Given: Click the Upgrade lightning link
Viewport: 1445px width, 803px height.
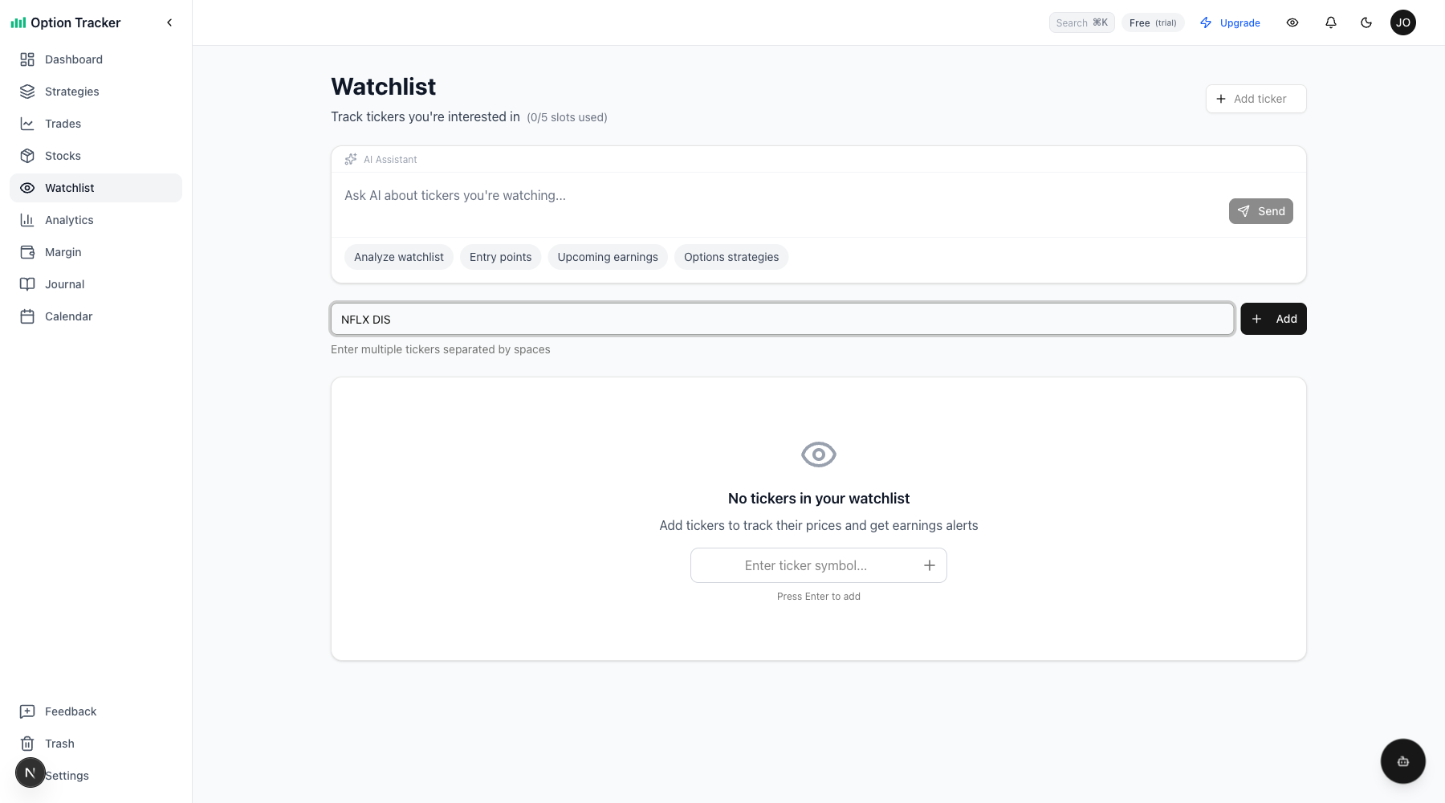Looking at the screenshot, I should [1230, 22].
